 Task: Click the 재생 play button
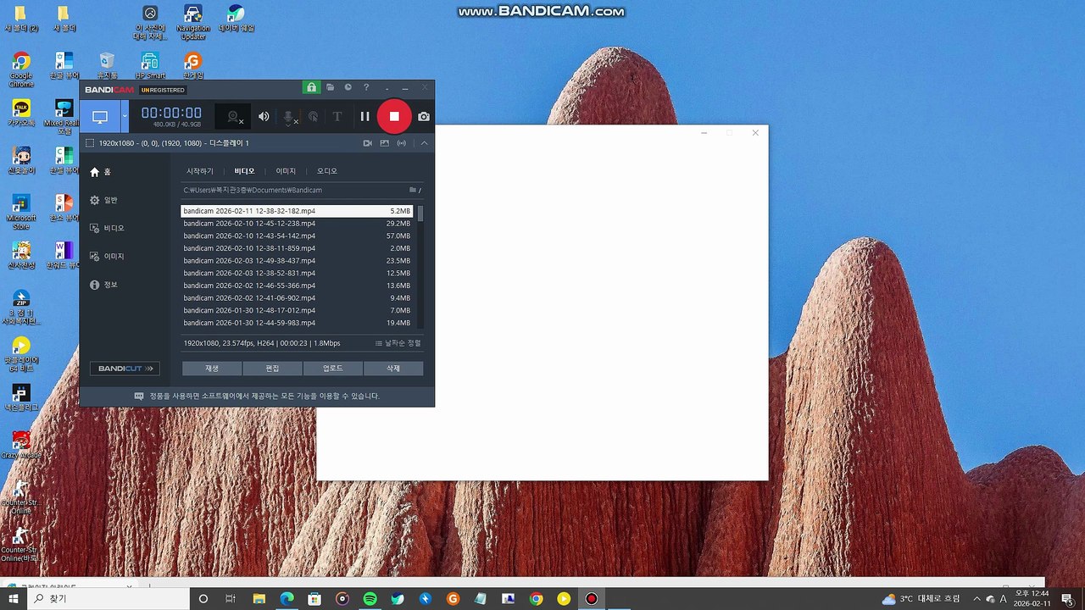click(212, 369)
